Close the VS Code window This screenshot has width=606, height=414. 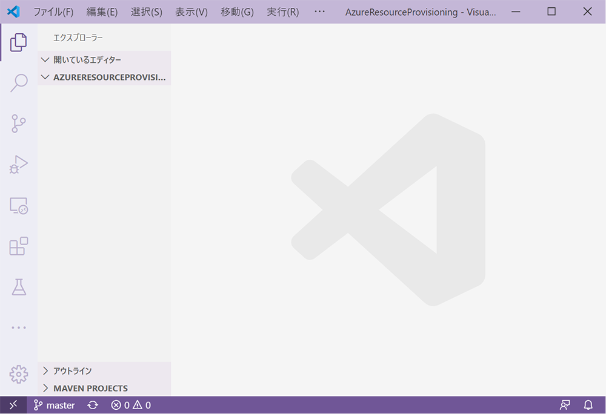587,11
